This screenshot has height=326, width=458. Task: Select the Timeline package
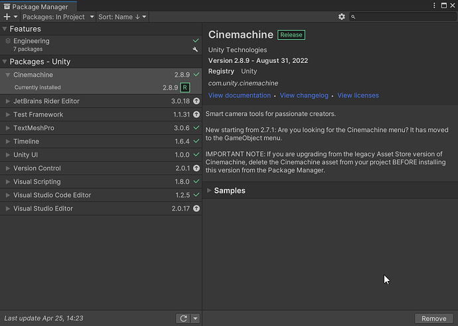coord(101,141)
